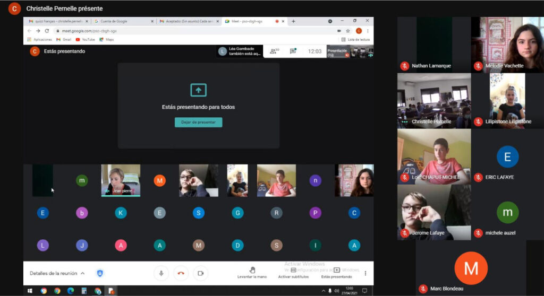
Task: Click the blue security shield icon
Action: (x=99, y=273)
